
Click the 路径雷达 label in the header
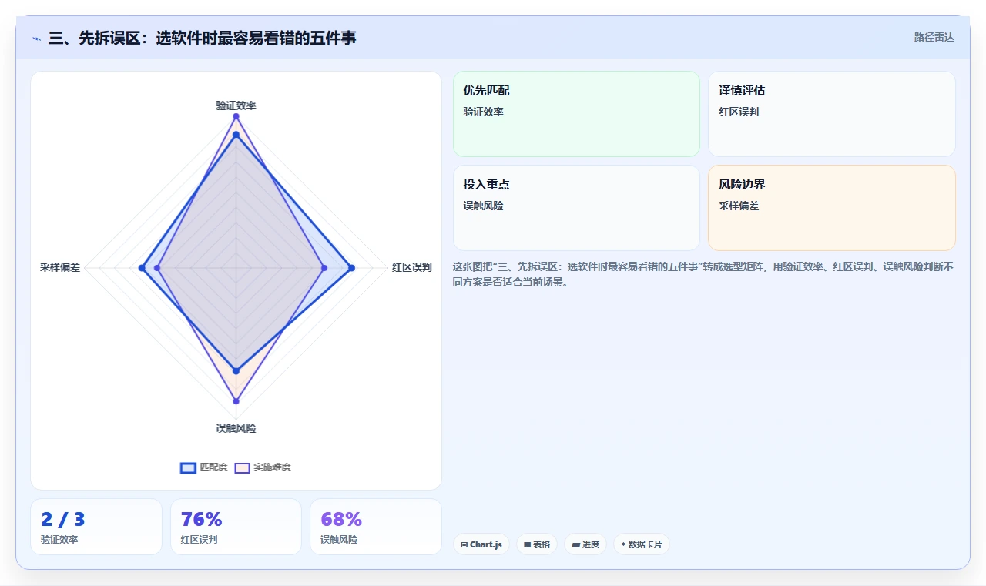point(934,37)
